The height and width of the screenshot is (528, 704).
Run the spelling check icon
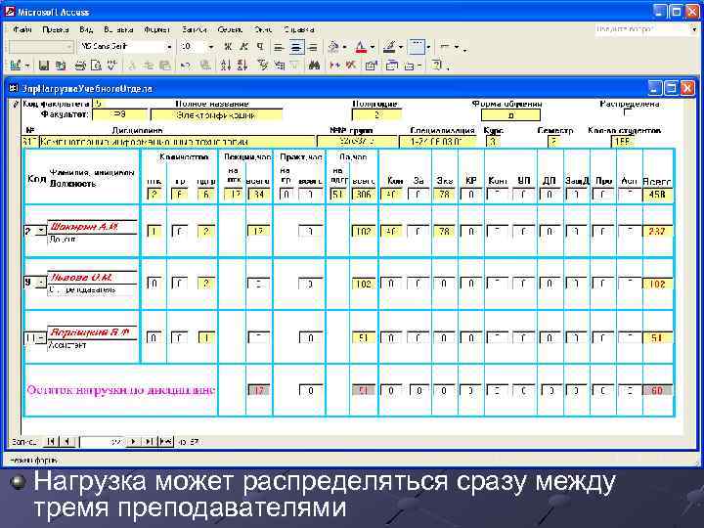tap(111, 66)
